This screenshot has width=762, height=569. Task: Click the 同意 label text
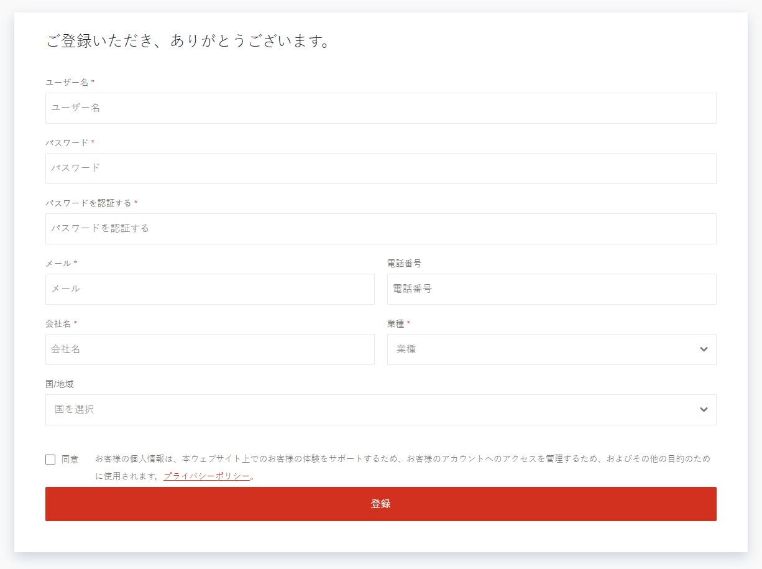click(x=70, y=460)
